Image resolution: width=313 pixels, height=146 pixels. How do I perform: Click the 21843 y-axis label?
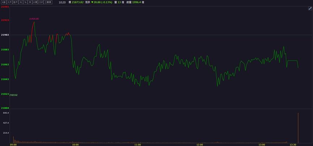tap(4, 79)
